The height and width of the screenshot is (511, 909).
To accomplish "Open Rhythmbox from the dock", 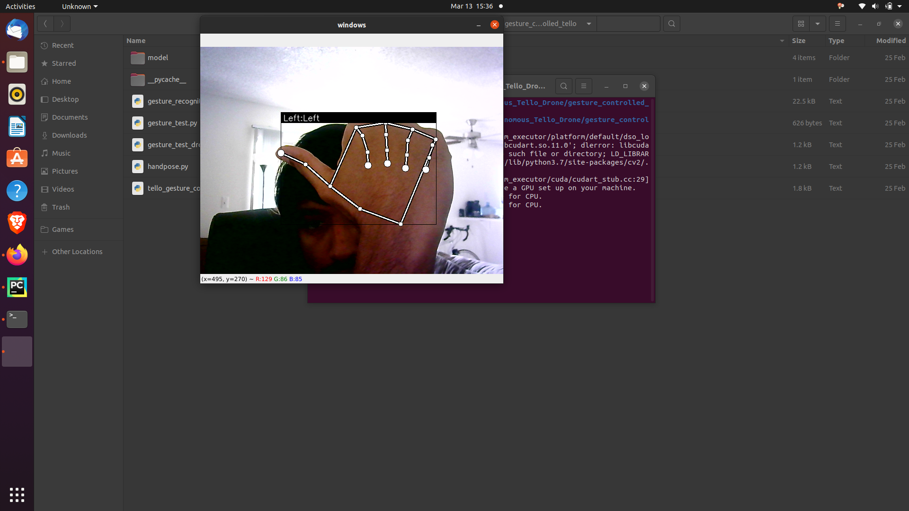I will pyautogui.click(x=17, y=95).
